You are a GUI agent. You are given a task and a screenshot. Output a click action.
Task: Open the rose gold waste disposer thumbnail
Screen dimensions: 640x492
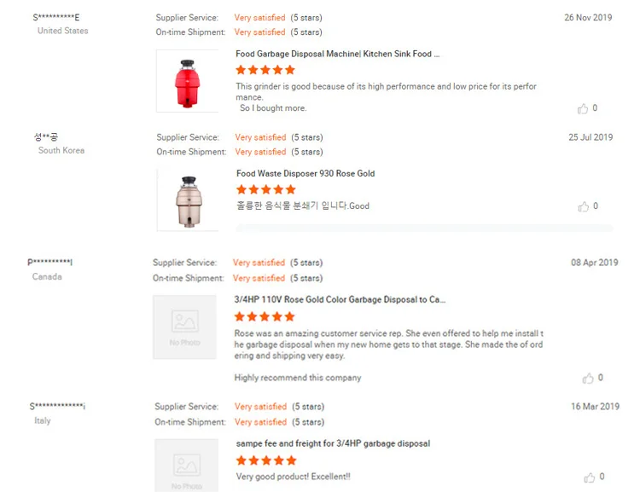click(188, 200)
